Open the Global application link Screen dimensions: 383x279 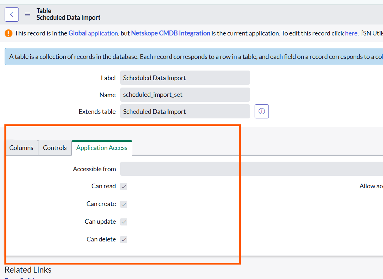[93, 33]
